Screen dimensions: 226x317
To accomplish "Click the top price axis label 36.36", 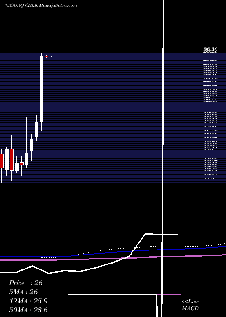I will pyautogui.click(x=210, y=49).
